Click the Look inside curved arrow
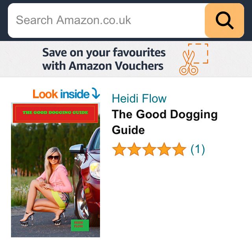 (96, 93)
